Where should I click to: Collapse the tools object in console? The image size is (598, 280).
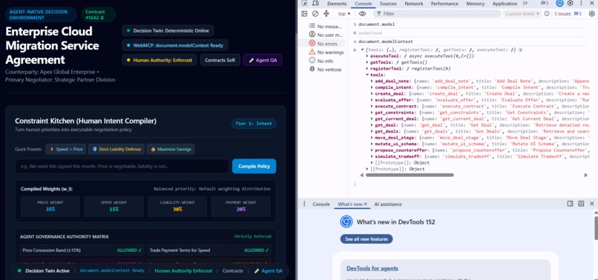coord(367,75)
